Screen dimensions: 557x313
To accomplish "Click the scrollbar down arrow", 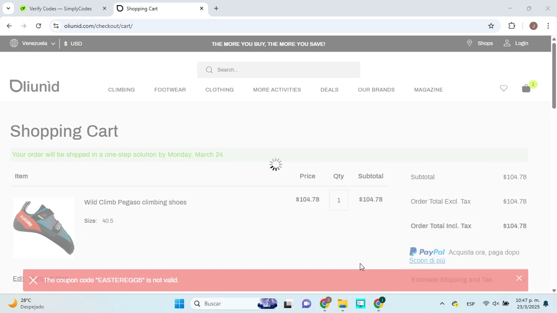I will tap(554, 291).
